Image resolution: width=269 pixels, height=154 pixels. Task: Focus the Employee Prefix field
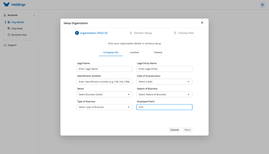pos(164,107)
